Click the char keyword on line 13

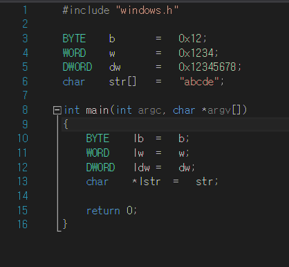coord(97,182)
